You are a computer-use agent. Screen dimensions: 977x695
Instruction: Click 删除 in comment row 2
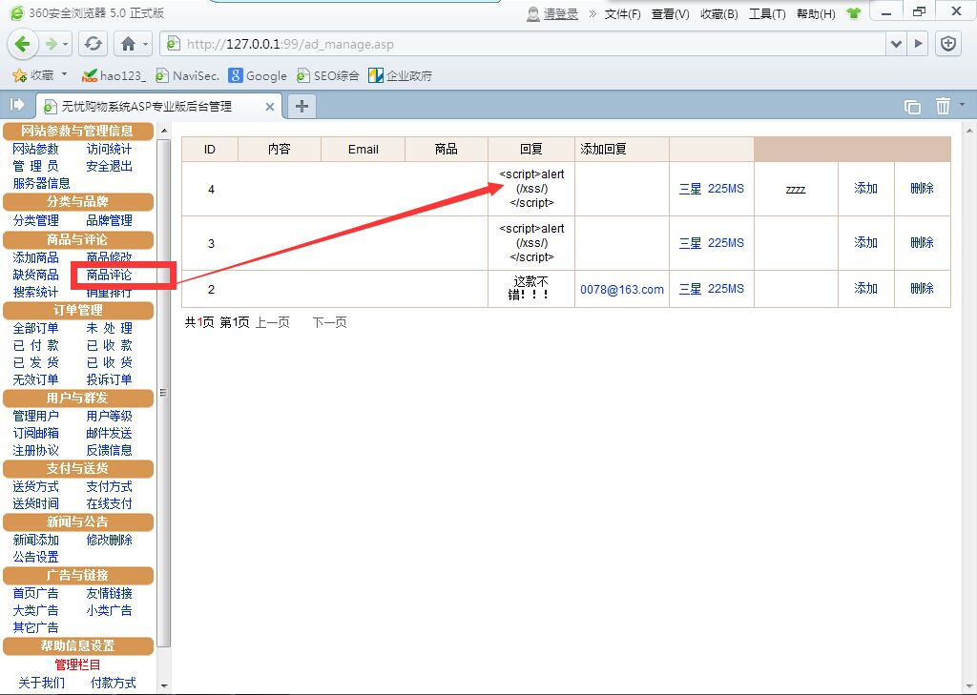coord(922,288)
